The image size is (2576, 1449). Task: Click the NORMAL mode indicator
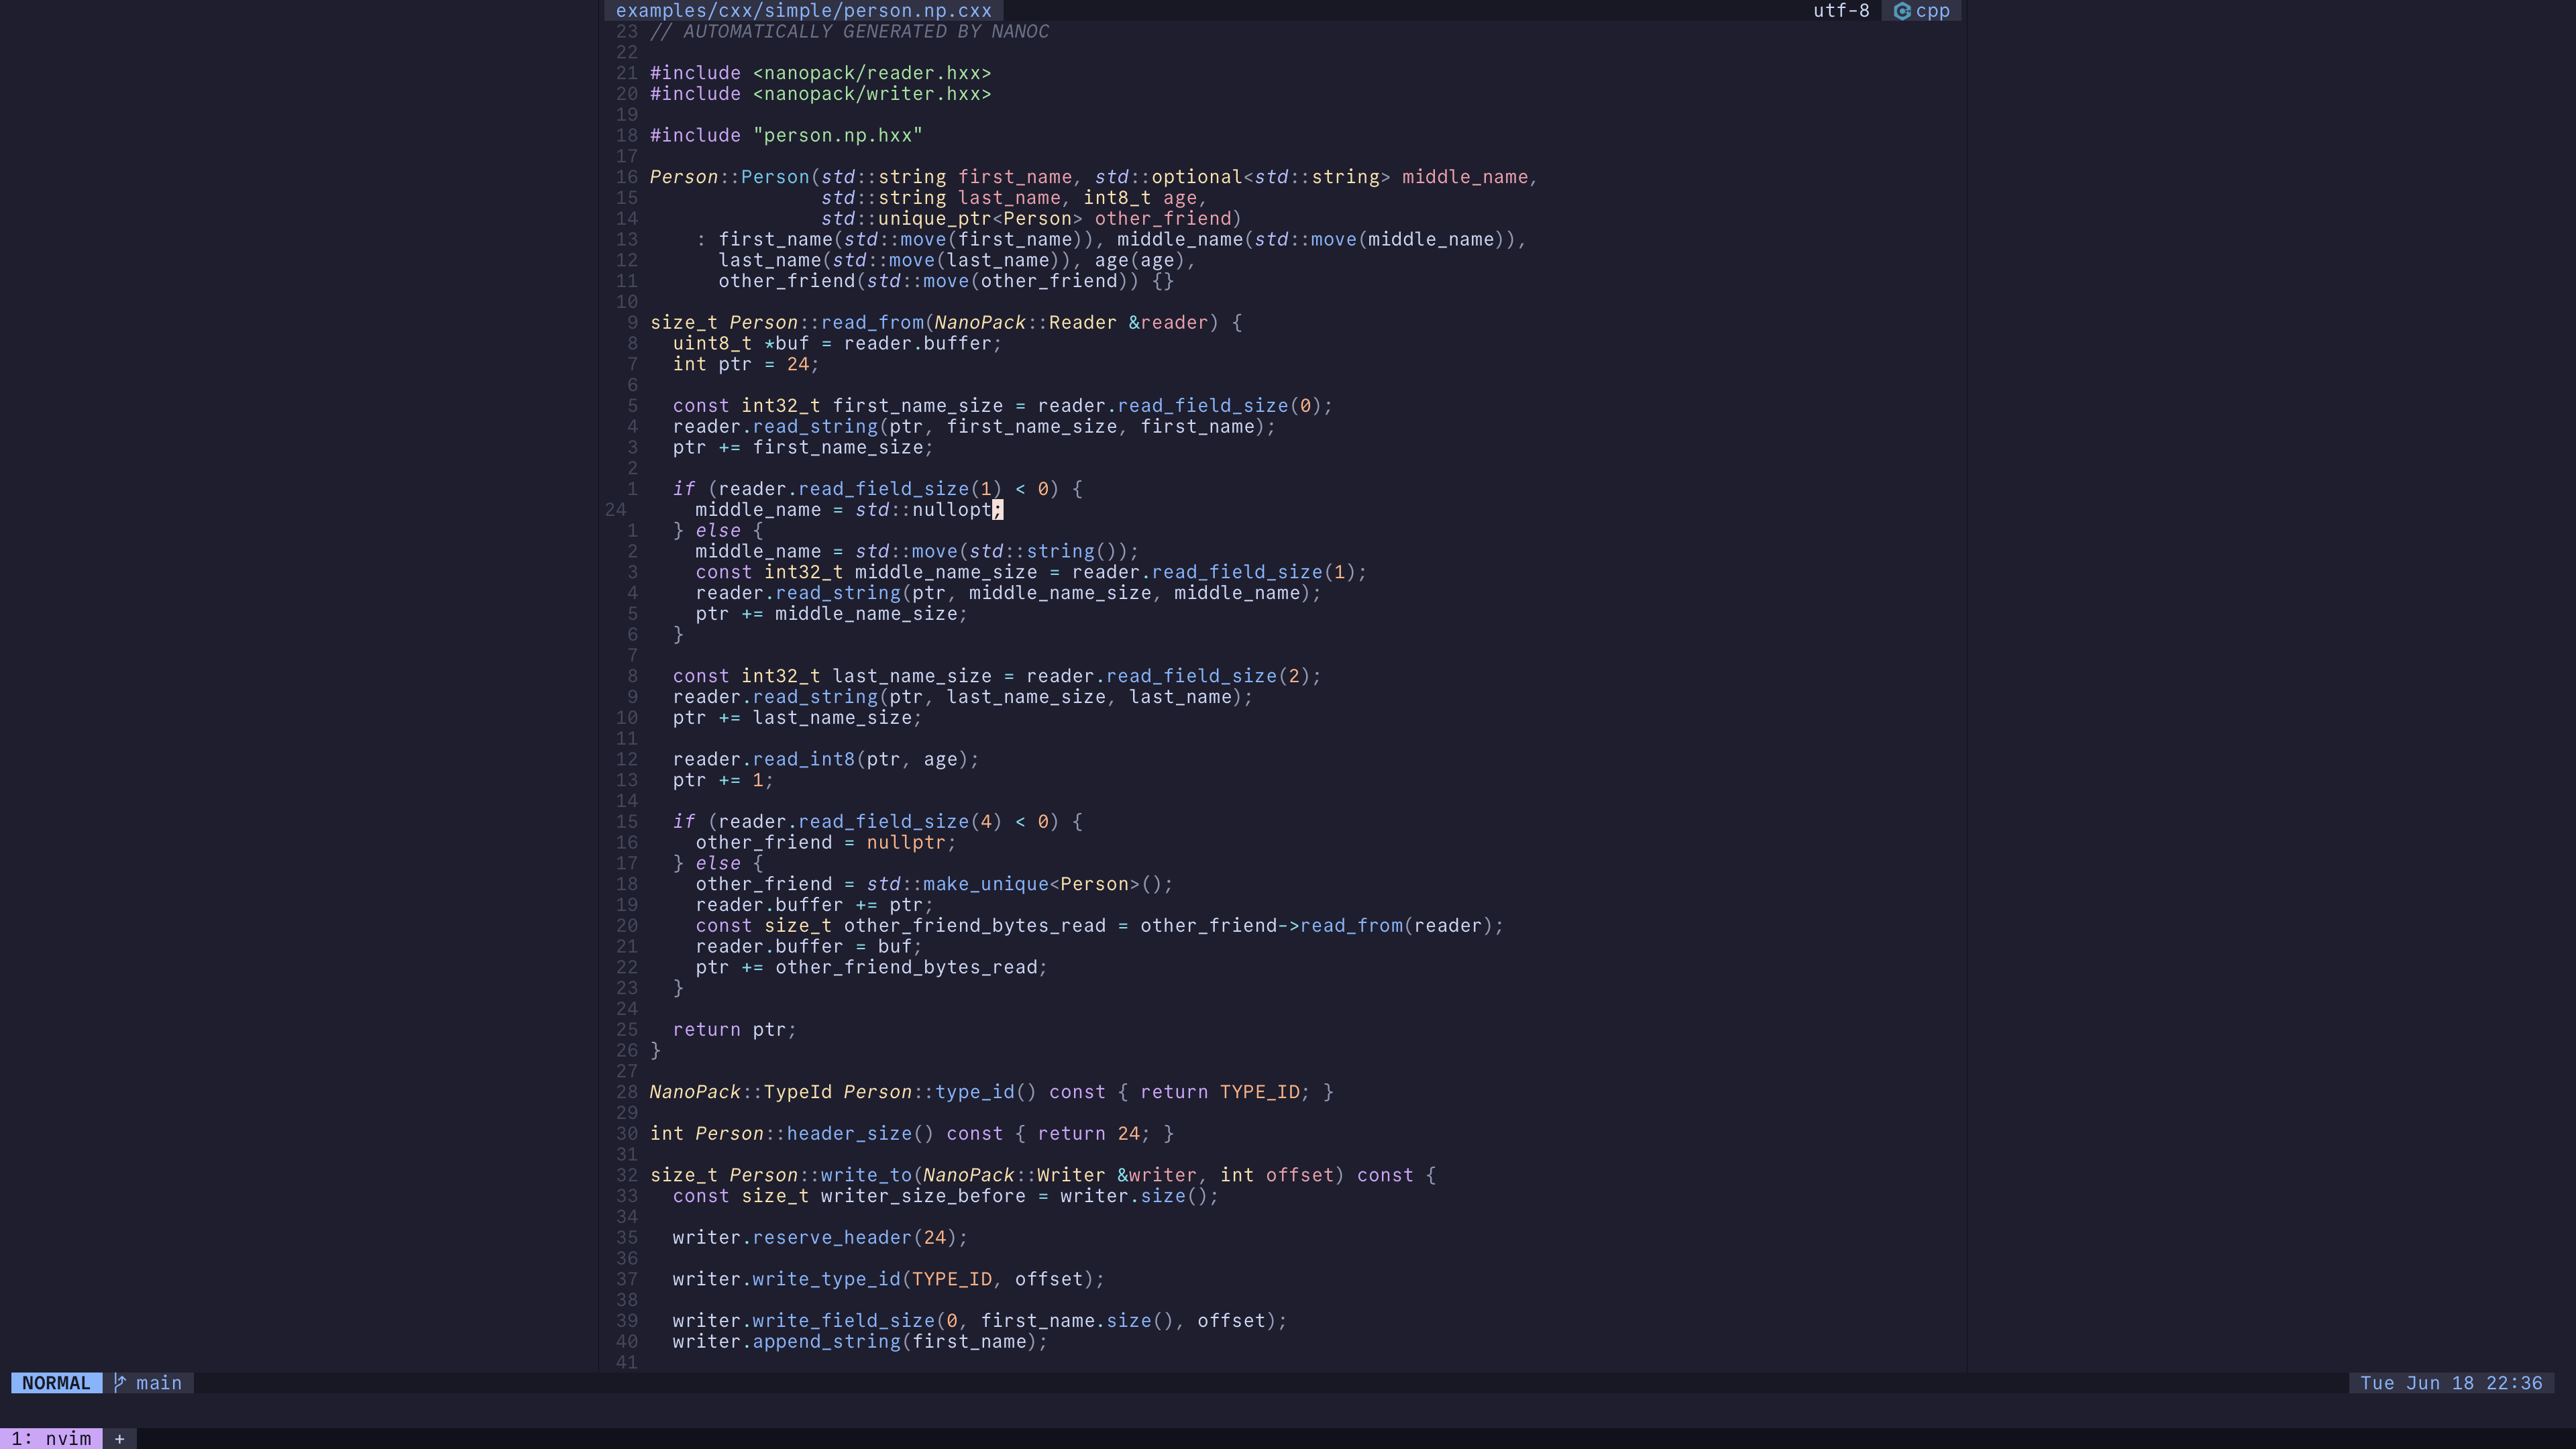pyautogui.click(x=56, y=1383)
